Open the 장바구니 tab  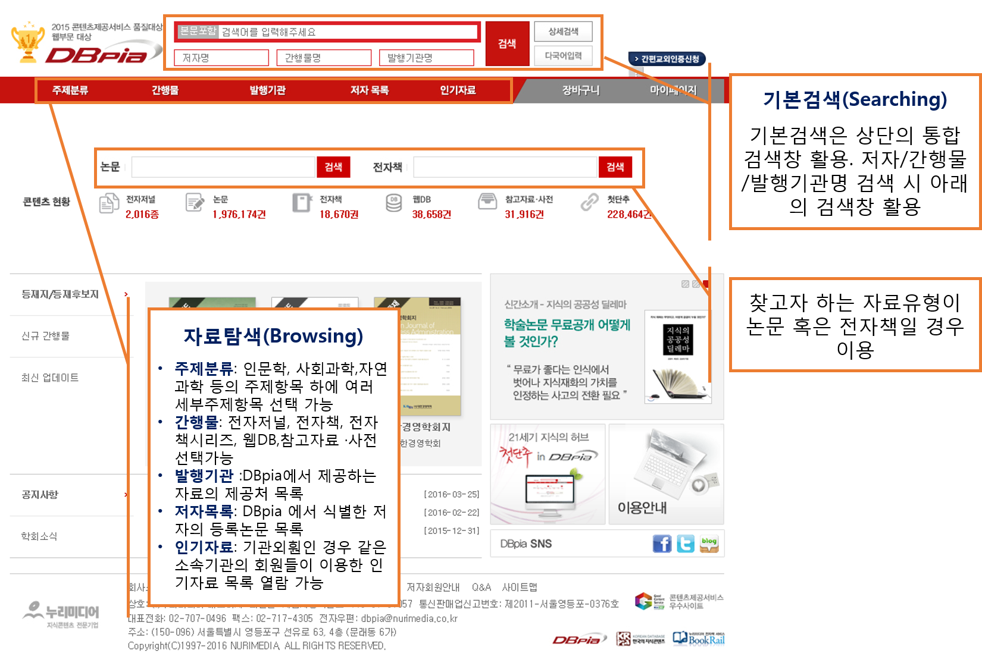pyautogui.click(x=581, y=90)
